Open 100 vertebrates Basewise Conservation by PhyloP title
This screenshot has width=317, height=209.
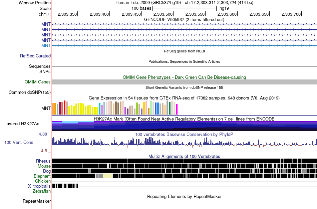coord(184,134)
